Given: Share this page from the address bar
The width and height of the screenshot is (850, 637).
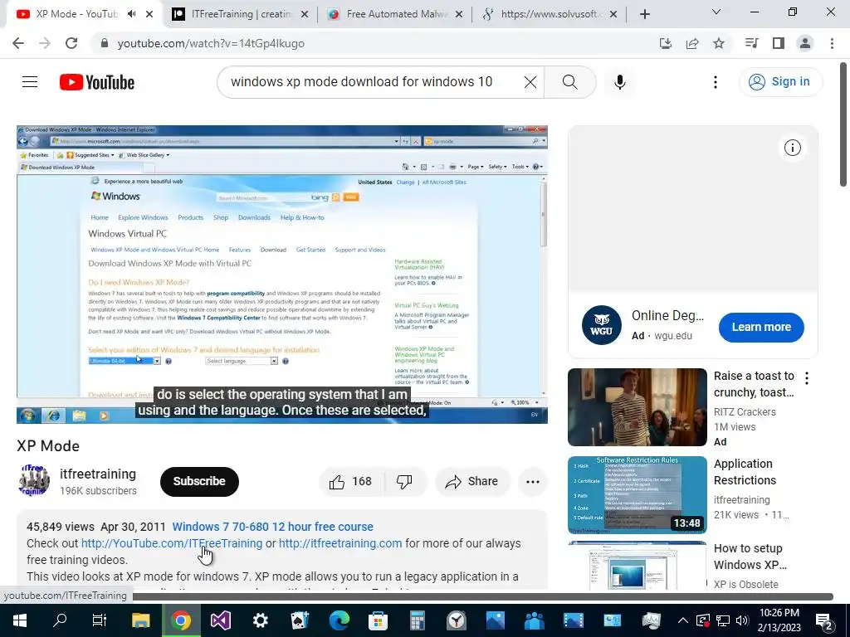Looking at the screenshot, I should [x=692, y=43].
